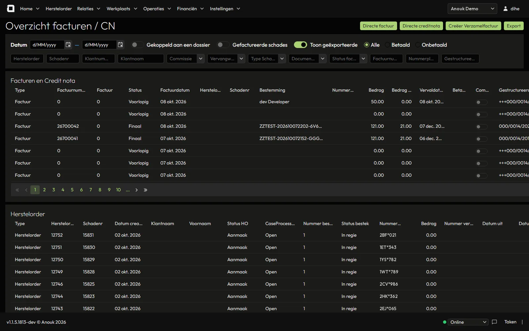Toggle Com switch for invoice 26700041
This screenshot has width=529, height=331.
[481, 139]
